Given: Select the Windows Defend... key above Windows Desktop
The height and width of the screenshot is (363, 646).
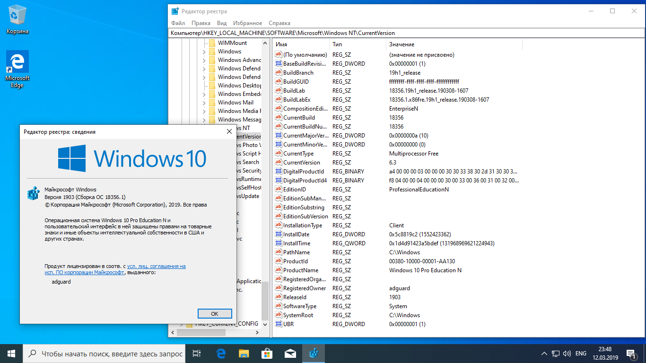Looking at the screenshot, I should [x=239, y=77].
